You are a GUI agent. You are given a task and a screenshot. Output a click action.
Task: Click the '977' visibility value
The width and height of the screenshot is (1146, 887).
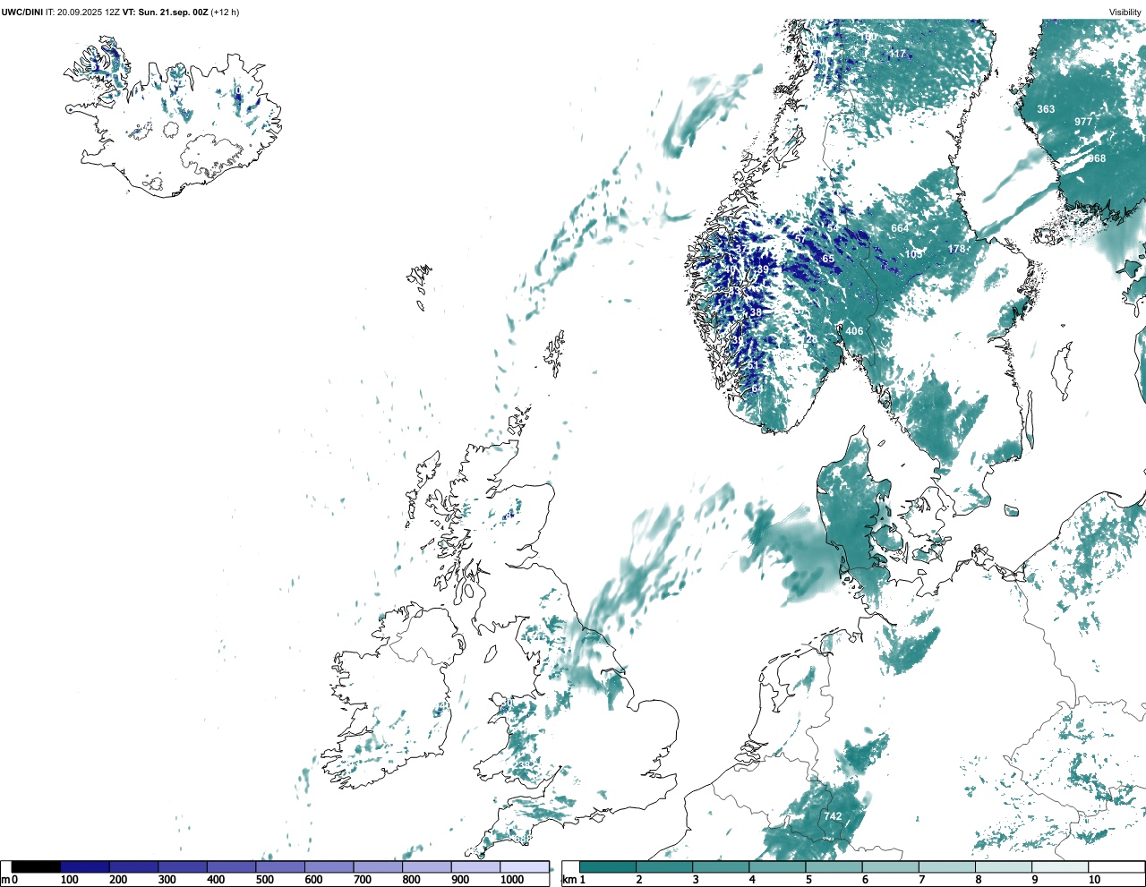[x=1083, y=122]
